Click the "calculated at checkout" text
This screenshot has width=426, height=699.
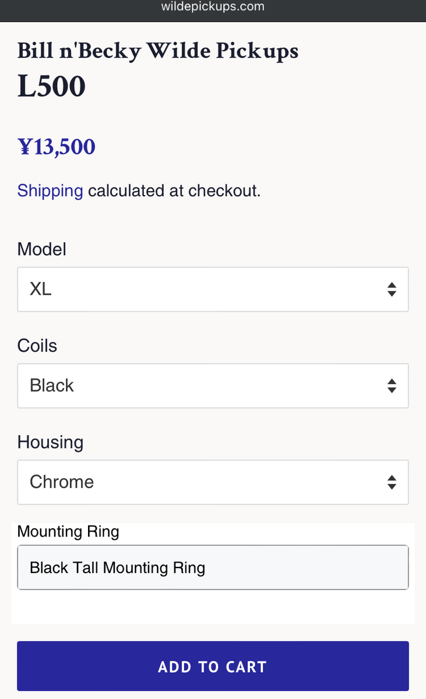(174, 190)
